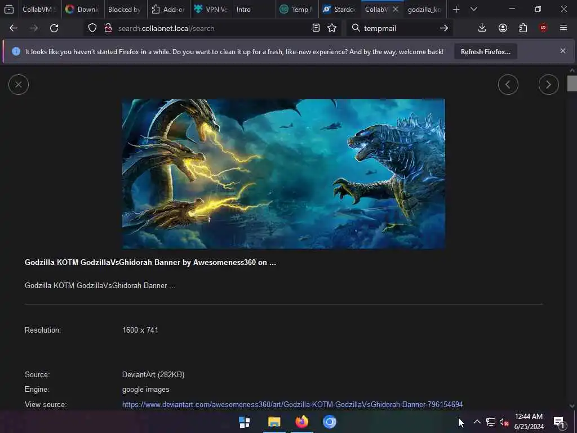
Task: Open File Explorer from the taskbar
Action: coord(274,422)
